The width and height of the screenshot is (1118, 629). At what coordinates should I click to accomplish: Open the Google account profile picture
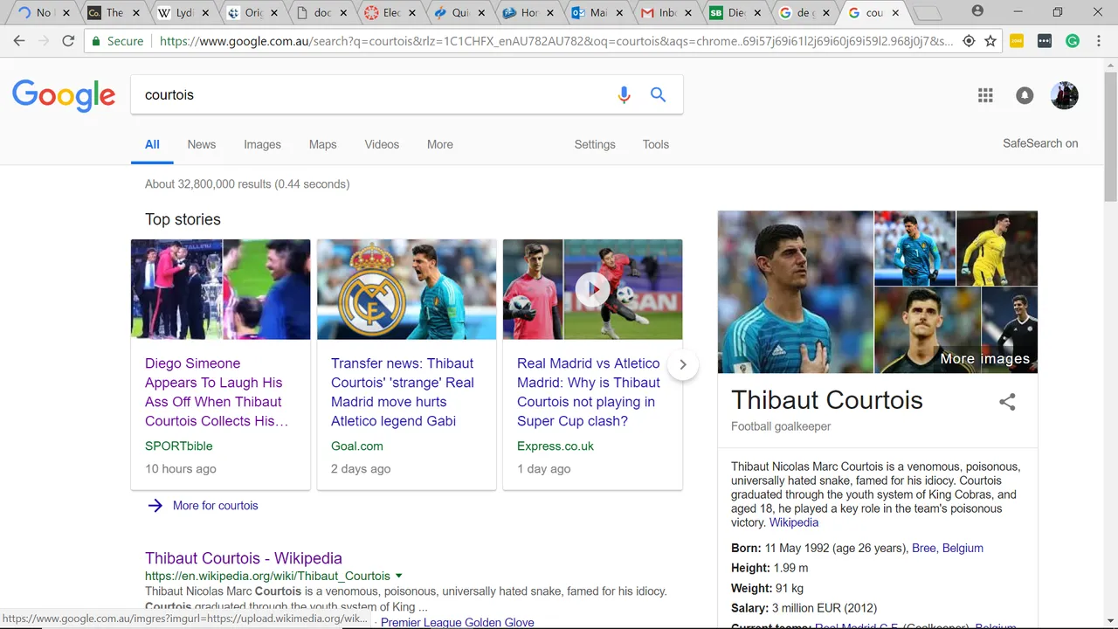click(x=1064, y=95)
